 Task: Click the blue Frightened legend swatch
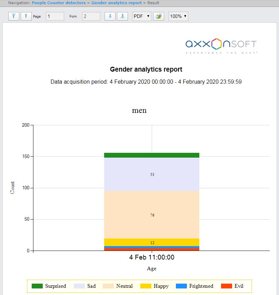pyautogui.click(x=181, y=286)
